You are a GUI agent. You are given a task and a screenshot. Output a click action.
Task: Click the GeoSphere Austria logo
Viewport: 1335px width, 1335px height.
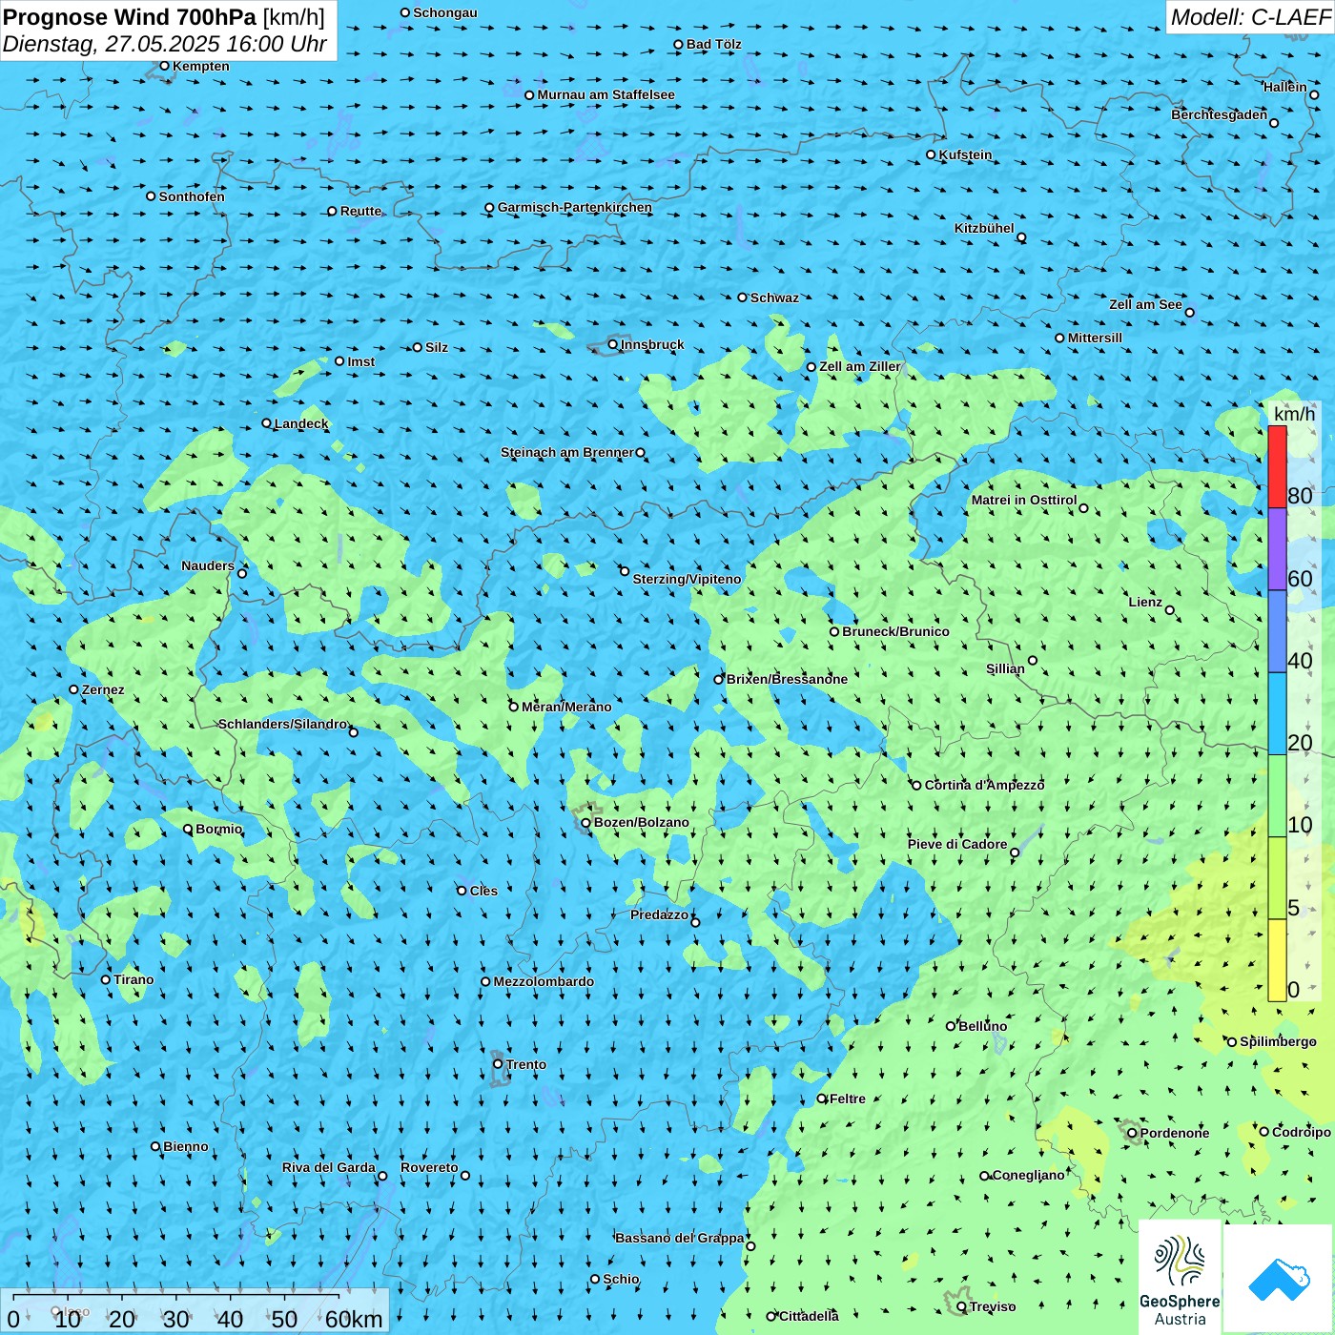pyautogui.click(x=1180, y=1278)
